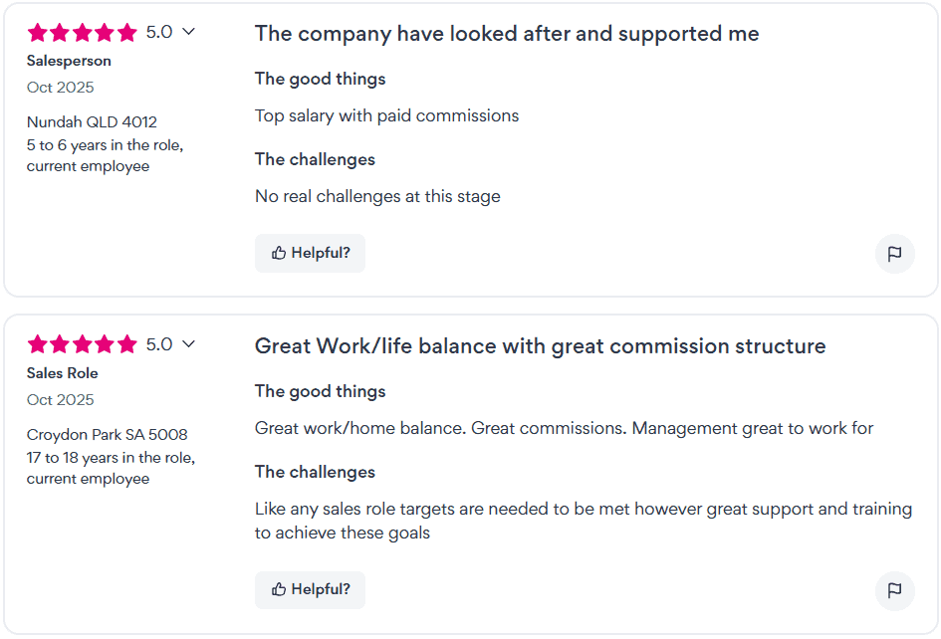
Task: Click the fifth pink star of Salesperson review
Action: pyautogui.click(x=126, y=33)
